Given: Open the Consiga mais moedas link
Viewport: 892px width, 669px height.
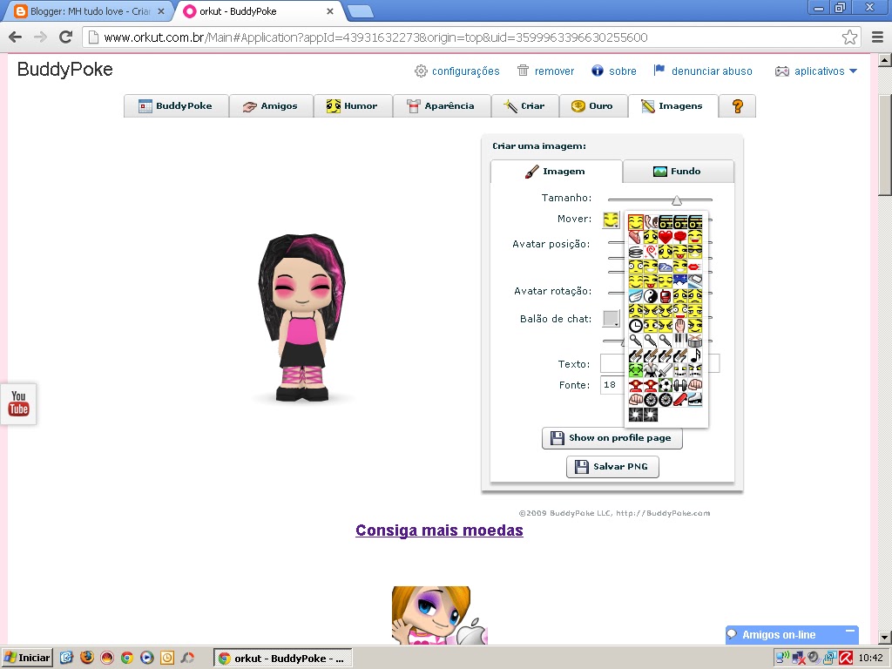Looking at the screenshot, I should pyautogui.click(x=439, y=530).
